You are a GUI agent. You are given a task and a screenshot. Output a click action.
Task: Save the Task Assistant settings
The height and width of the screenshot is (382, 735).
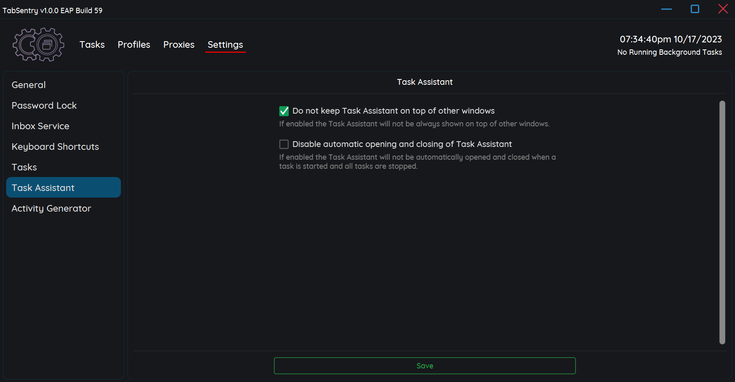[x=425, y=366]
